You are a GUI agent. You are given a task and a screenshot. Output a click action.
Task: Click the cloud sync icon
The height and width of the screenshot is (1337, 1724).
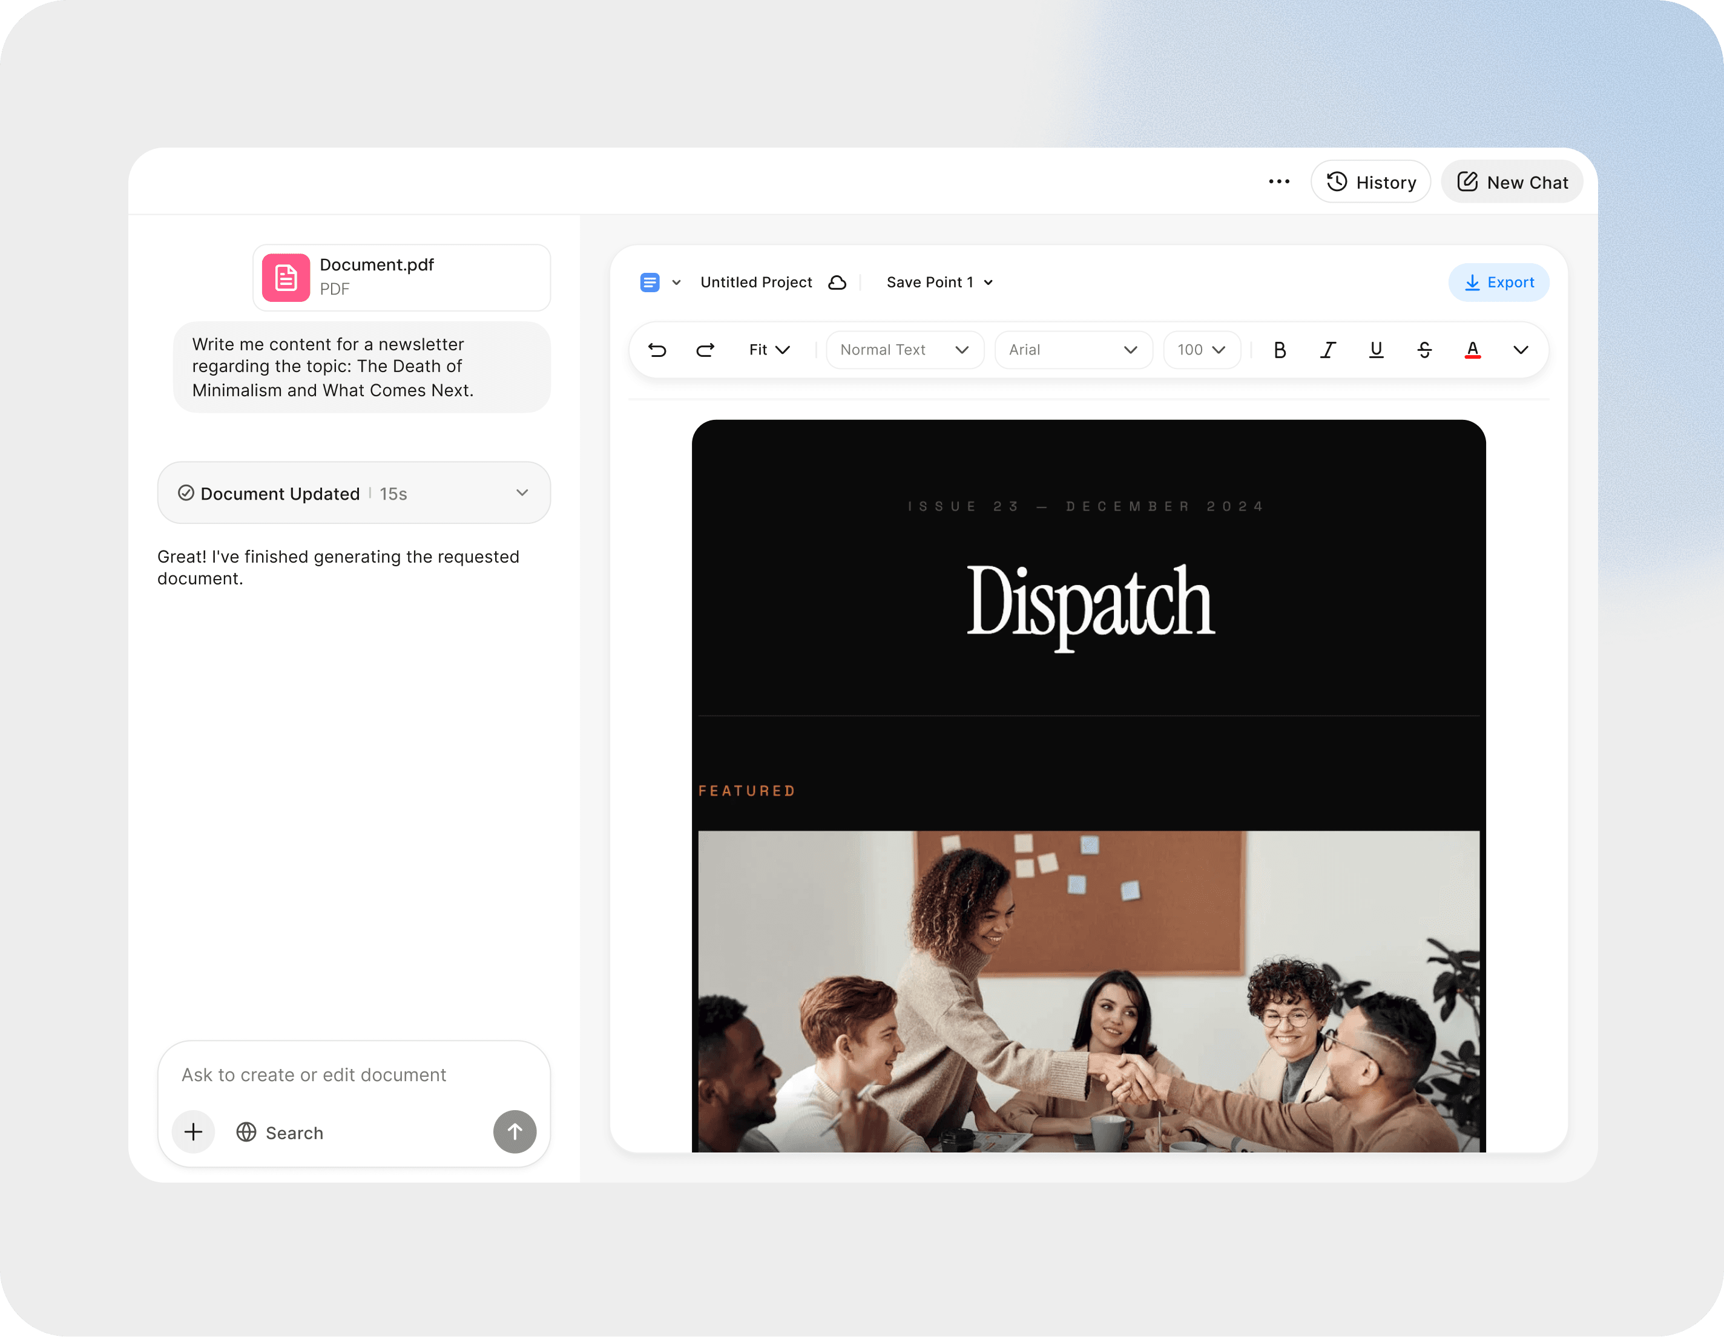pyautogui.click(x=837, y=283)
